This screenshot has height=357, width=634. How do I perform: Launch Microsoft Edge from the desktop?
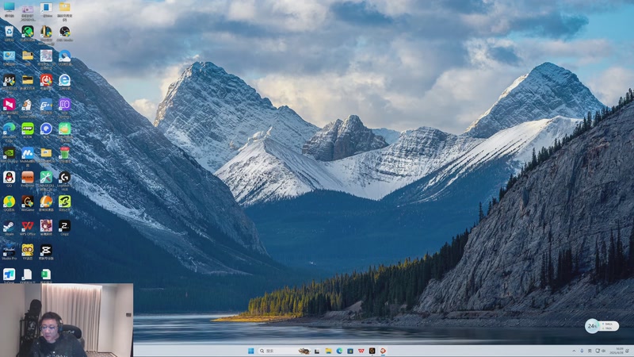pyautogui.click(x=9, y=129)
